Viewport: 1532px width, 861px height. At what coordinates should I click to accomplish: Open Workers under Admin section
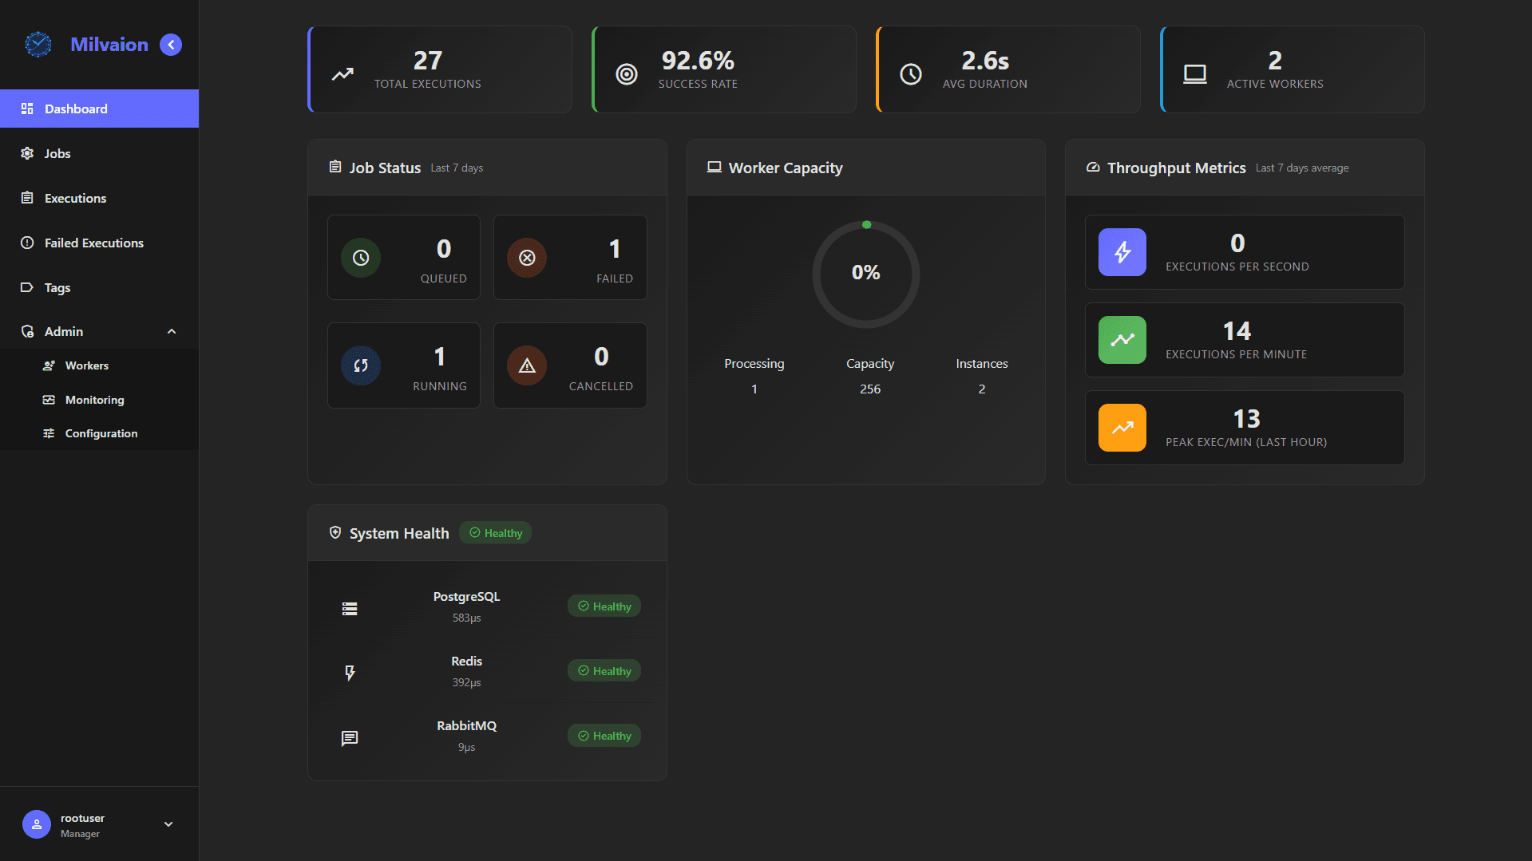50,365
